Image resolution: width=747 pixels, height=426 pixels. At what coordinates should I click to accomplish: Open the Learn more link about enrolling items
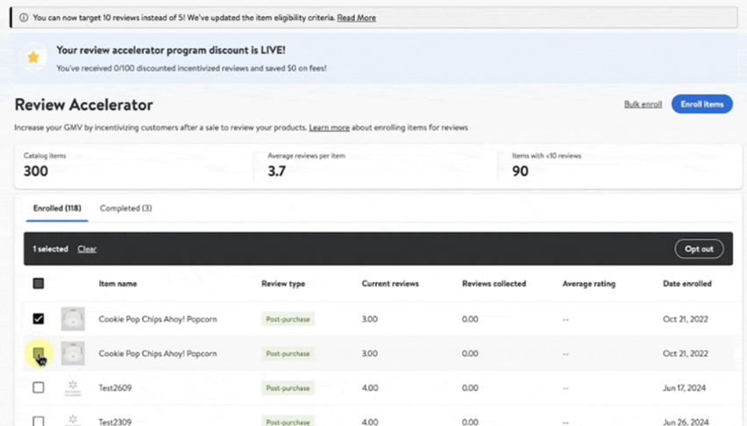coord(329,128)
